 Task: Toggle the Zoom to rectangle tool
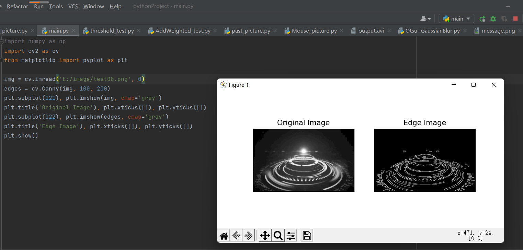[278, 236]
